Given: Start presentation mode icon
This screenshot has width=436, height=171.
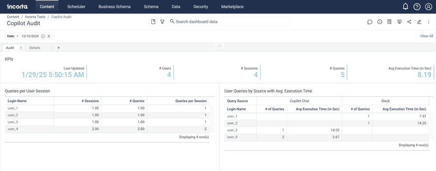Looking at the screenshot, I should (399, 22).
